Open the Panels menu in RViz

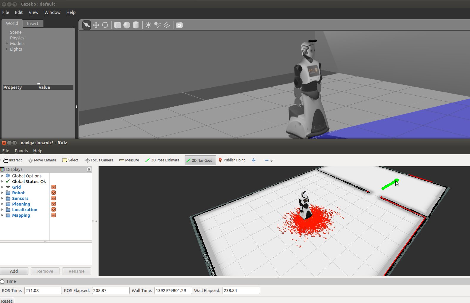[x=21, y=151]
